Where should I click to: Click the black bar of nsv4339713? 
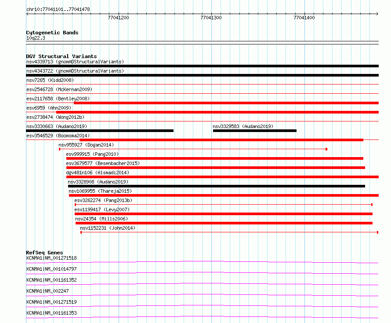pyautogui.click(x=202, y=66)
